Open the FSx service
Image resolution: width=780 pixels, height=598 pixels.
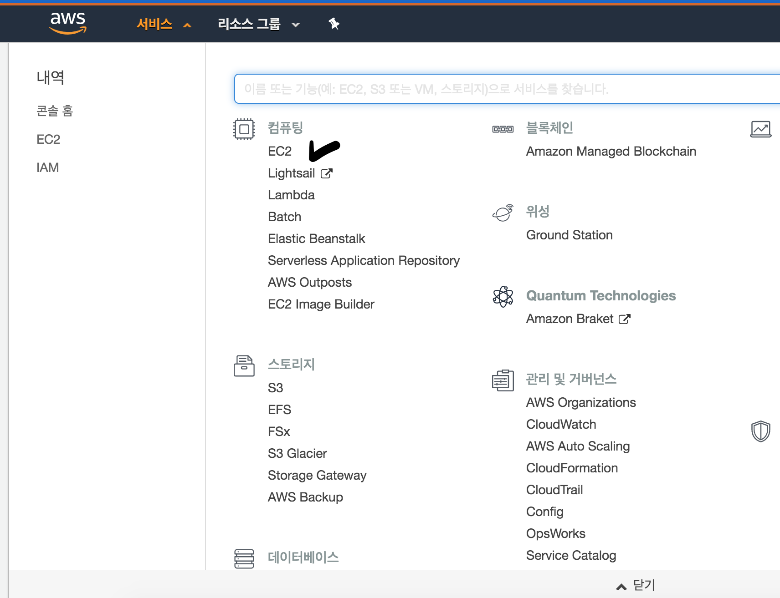tap(279, 431)
